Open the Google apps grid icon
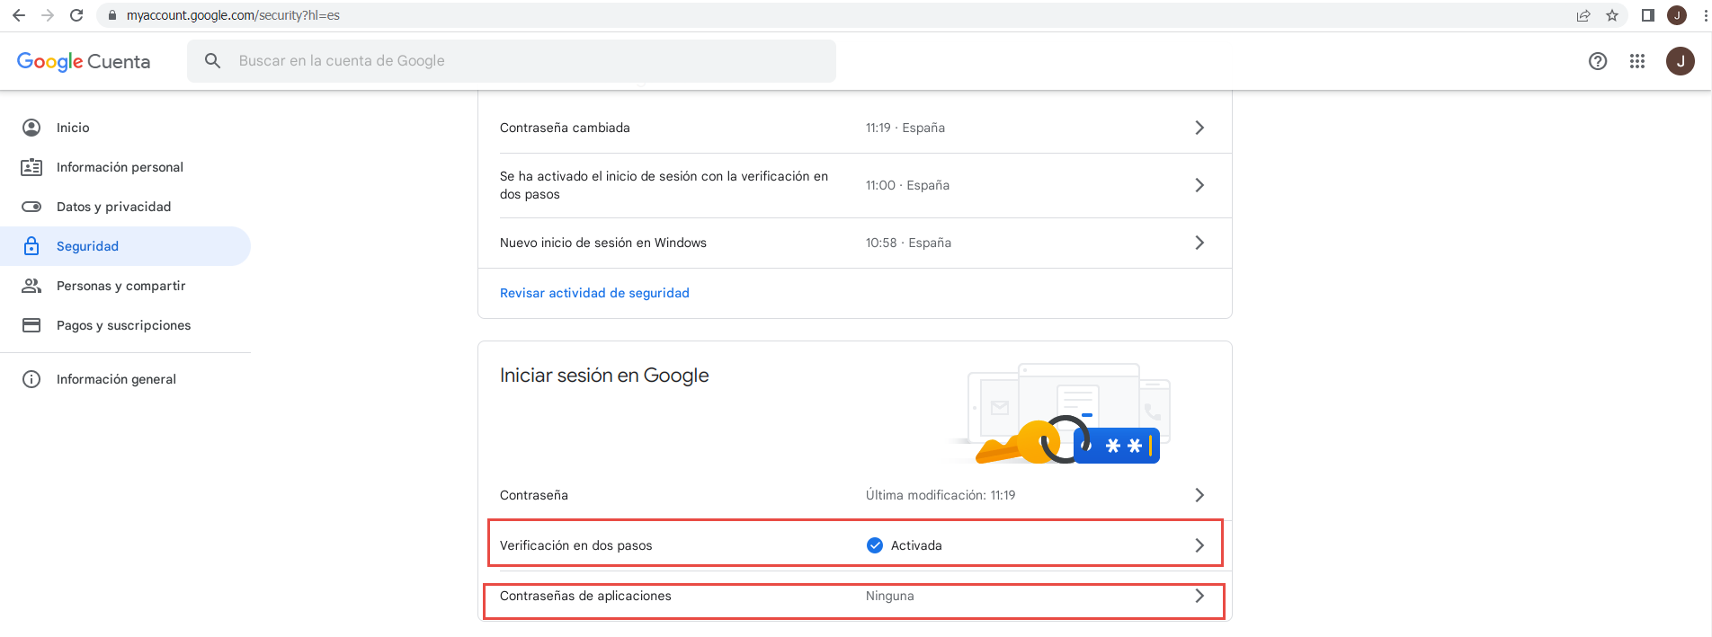 pyautogui.click(x=1637, y=61)
